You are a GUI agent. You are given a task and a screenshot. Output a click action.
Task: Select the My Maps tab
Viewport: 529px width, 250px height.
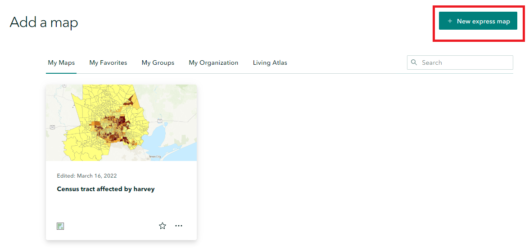pyautogui.click(x=61, y=63)
